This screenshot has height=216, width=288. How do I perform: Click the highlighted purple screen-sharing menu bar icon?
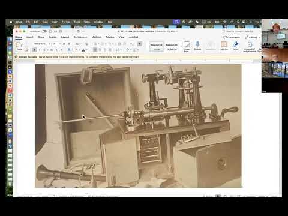[176, 22]
